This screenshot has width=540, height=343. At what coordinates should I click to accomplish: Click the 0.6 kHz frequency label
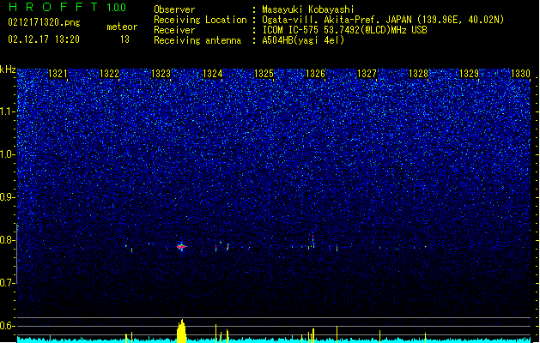point(8,326)
